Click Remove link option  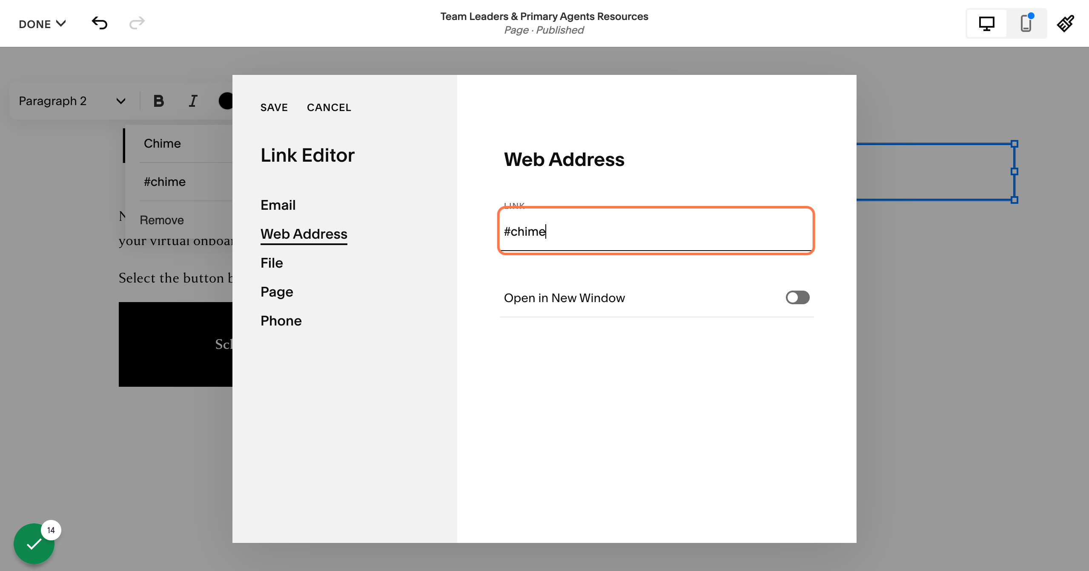(x=162, y=220)
